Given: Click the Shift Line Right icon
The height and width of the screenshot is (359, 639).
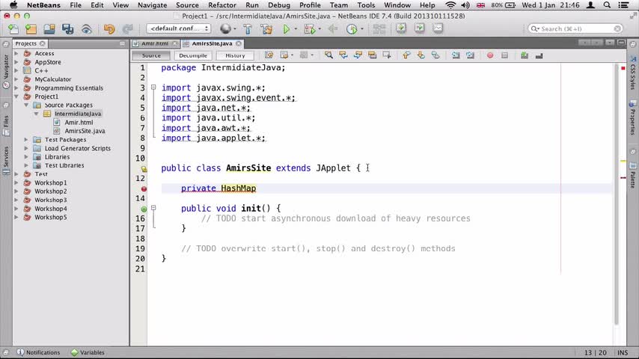Looking at the screenshot, I should (x=470, y=55).
